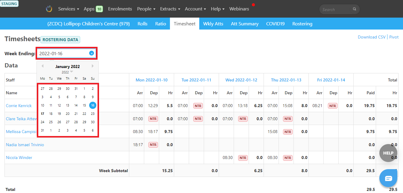The height and width of the screenshot is (193, 403).
Task: Open Nicola Winder's staff link
Action: (x=19, y=158)
